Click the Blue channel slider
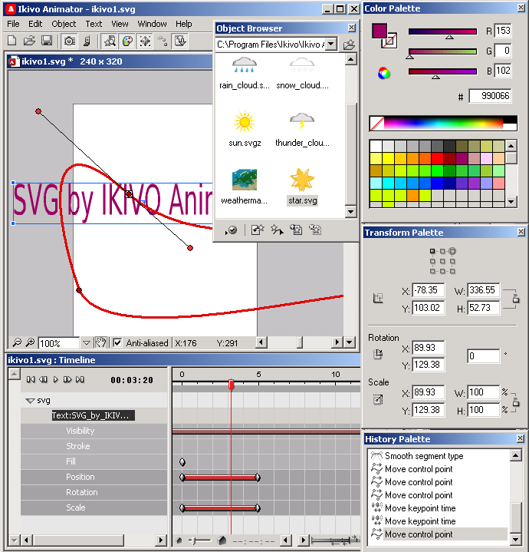 (x=442, y=72)
